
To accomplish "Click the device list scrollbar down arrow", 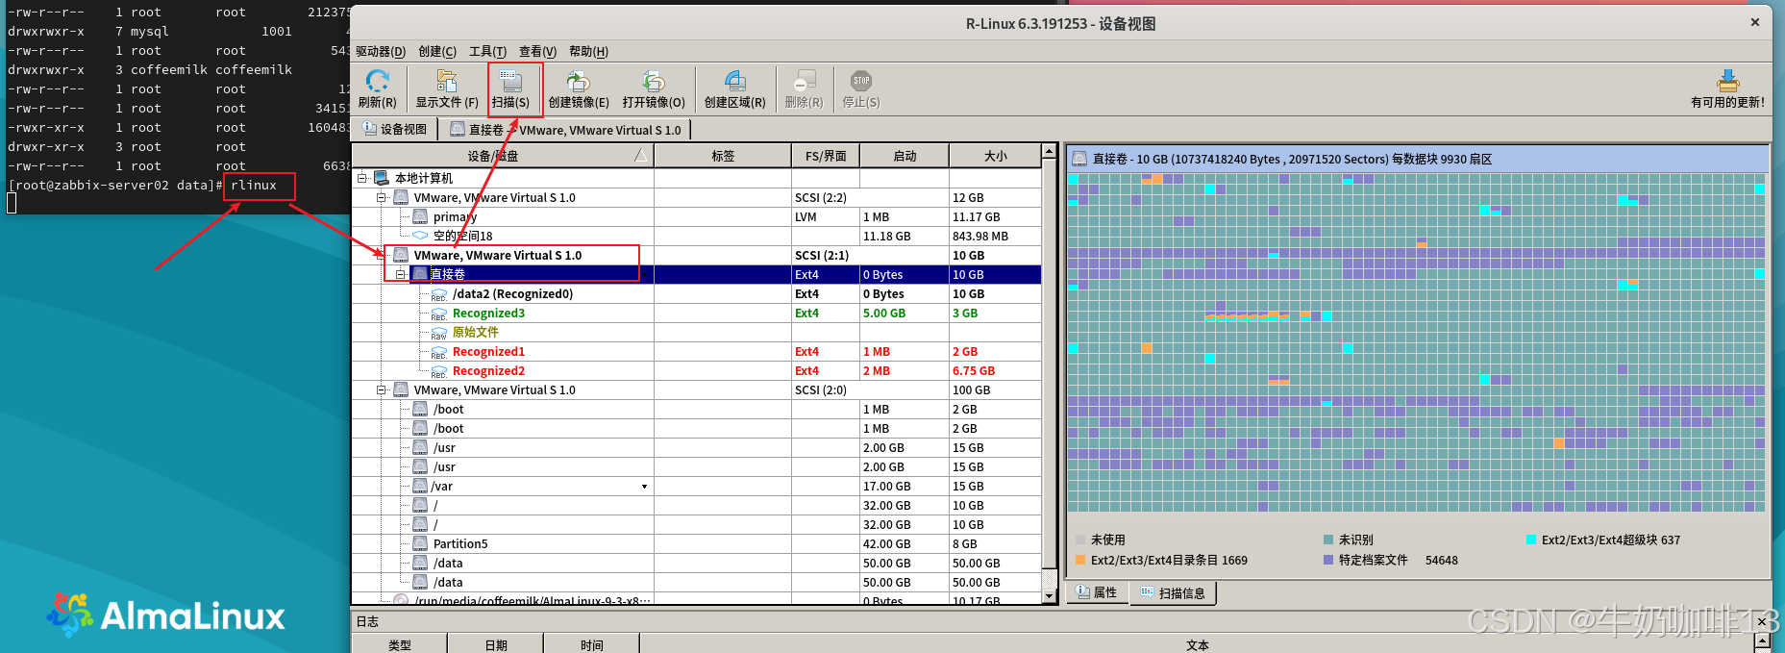I will coord(1050,596).
